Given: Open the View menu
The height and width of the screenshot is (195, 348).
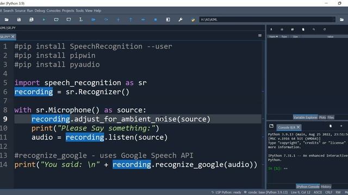Looking at the screenshot, I should pos(89,11).
